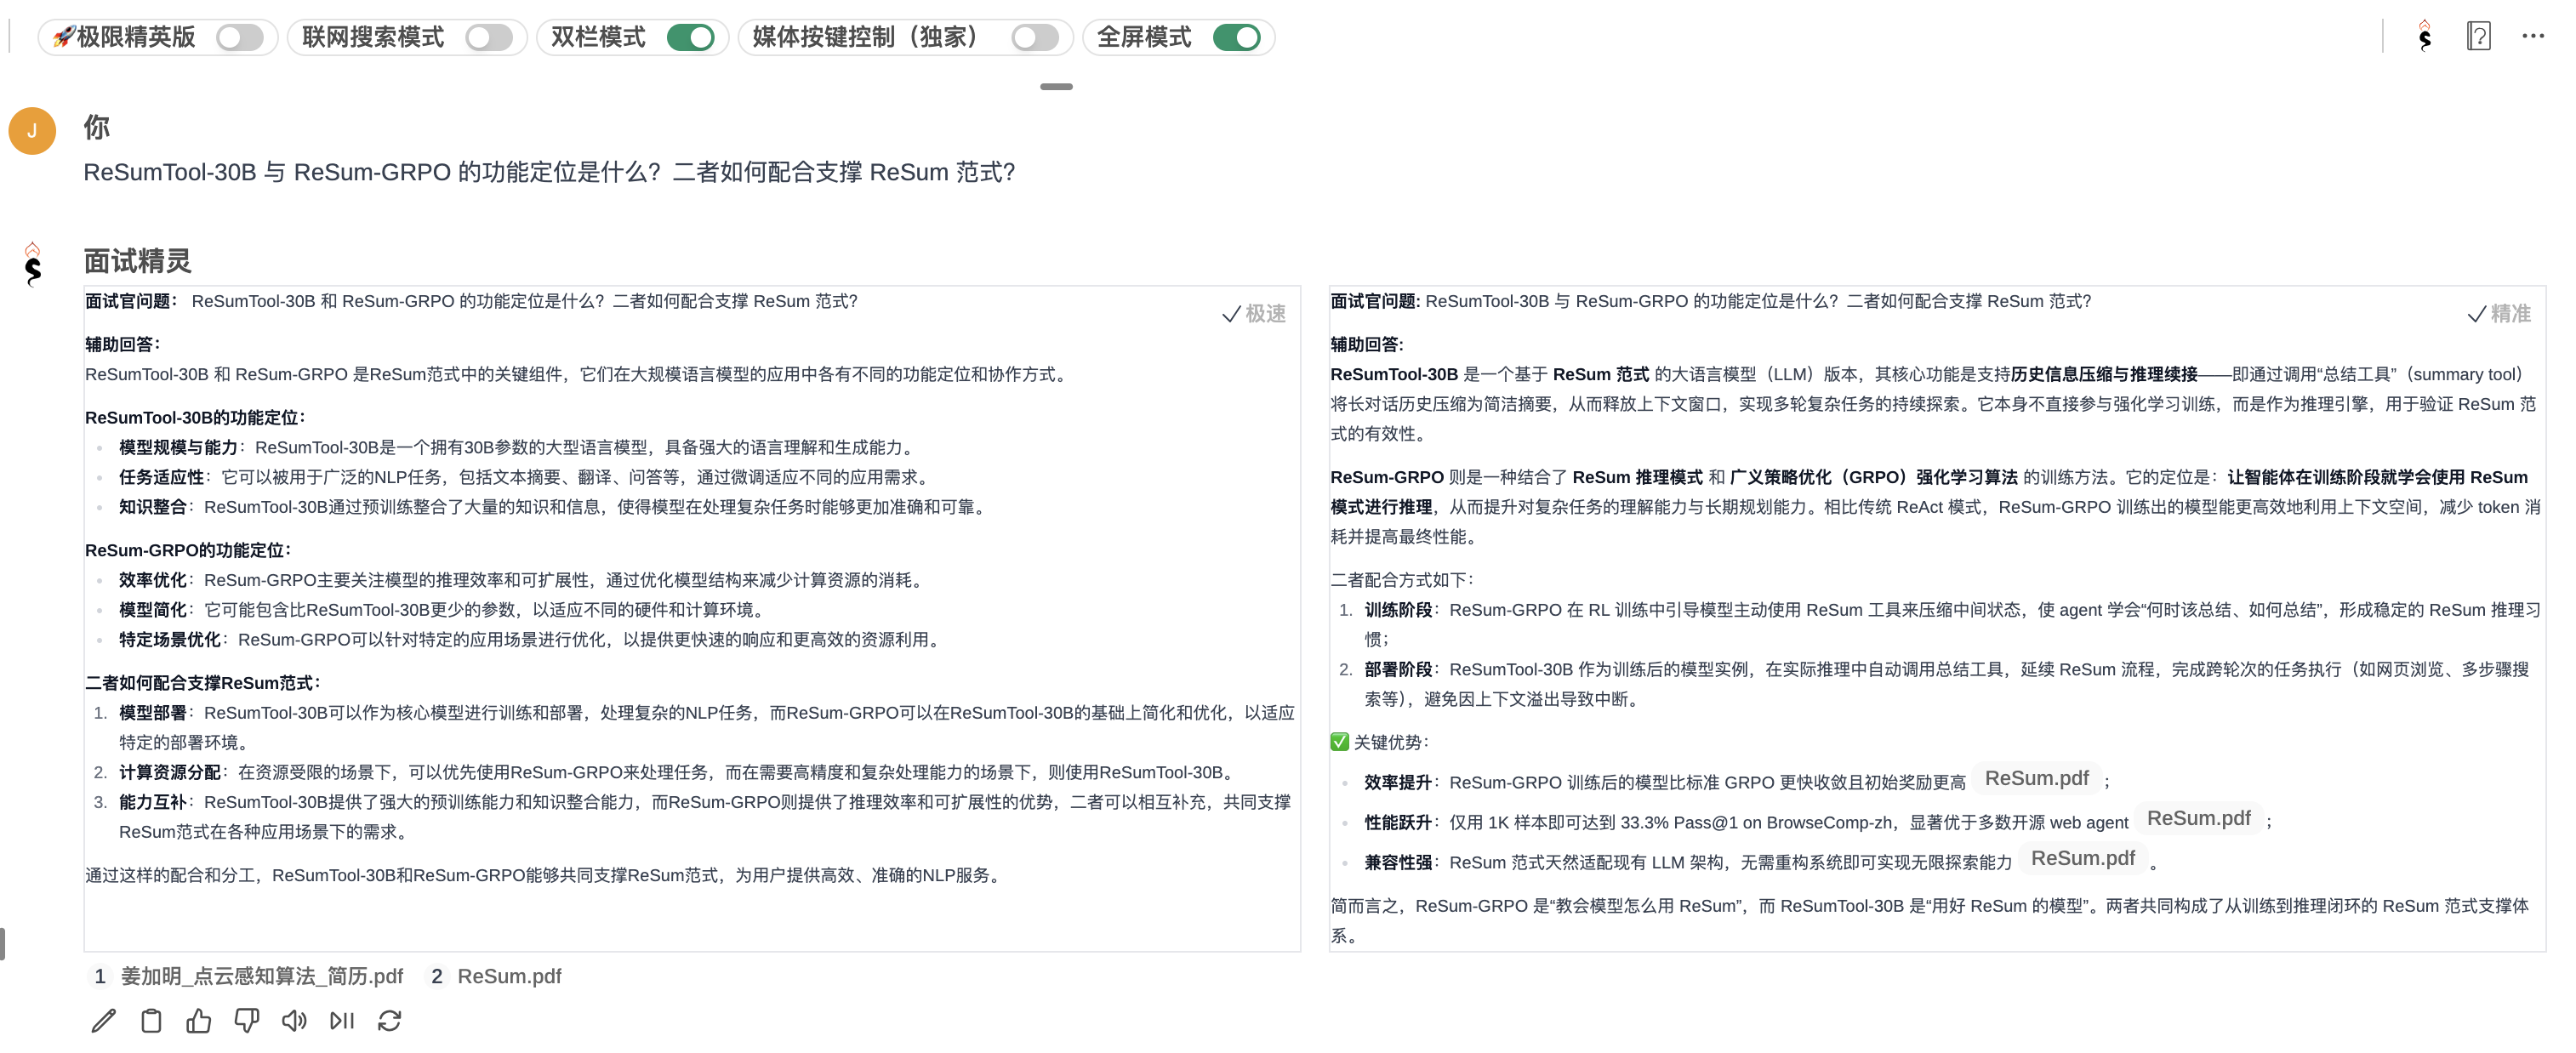Viewport: 2576px width, 1053px height.
Task: Open the three-dots more menu
Action: [x=2532, y=37]
